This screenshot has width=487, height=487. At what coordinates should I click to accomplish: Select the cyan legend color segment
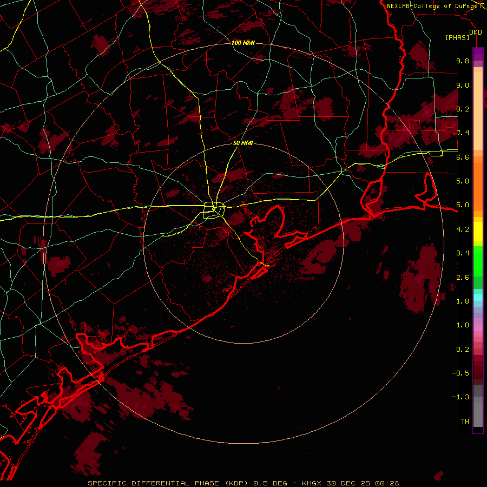point(478,297)
